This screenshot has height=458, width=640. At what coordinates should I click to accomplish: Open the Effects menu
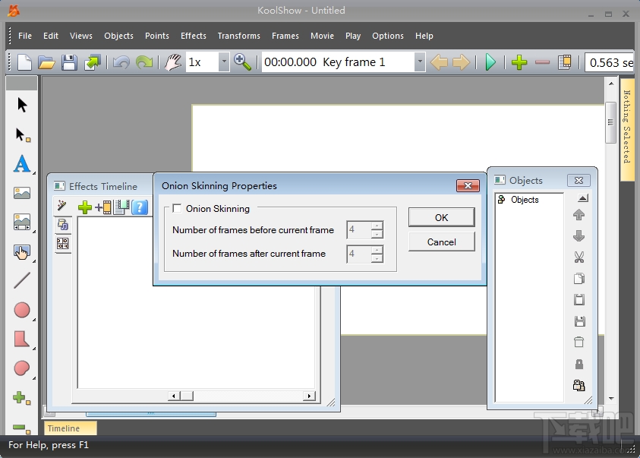coord(194,36)
